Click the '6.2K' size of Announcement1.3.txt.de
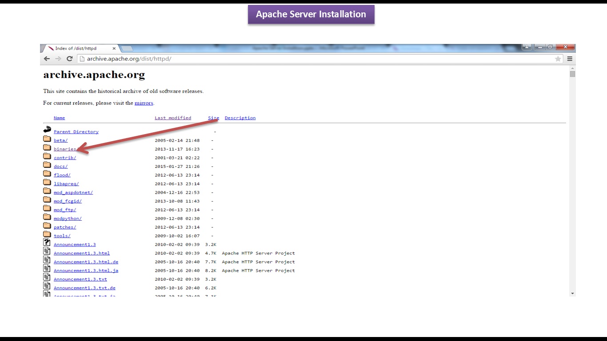 (x=211, y=288)
